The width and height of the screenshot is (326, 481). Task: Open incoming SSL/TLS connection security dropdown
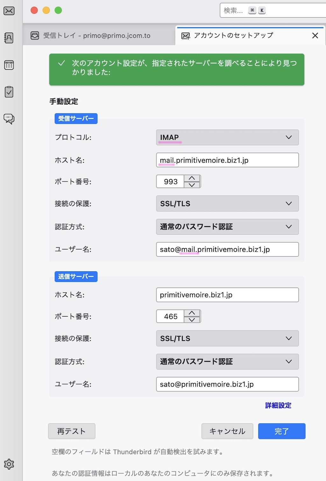[227, 204]
